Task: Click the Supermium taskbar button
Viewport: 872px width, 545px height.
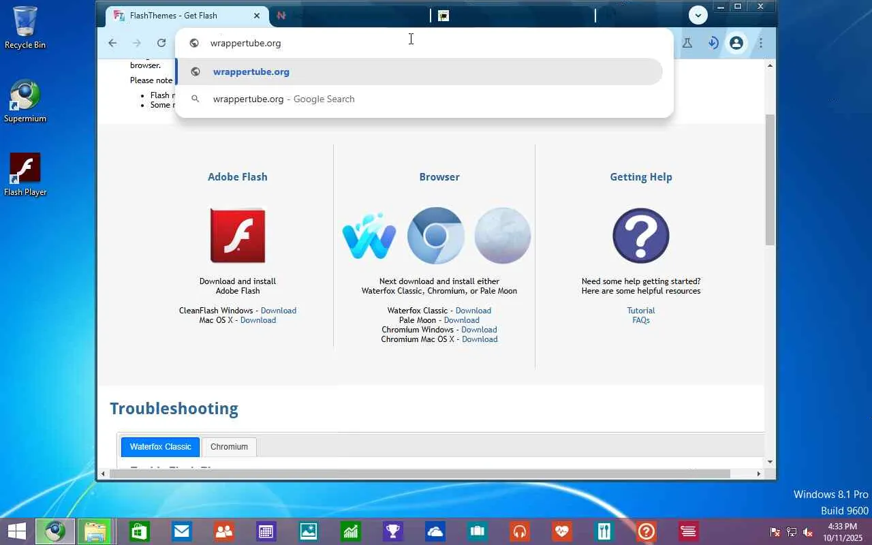Action: click(x=55, y=531)
